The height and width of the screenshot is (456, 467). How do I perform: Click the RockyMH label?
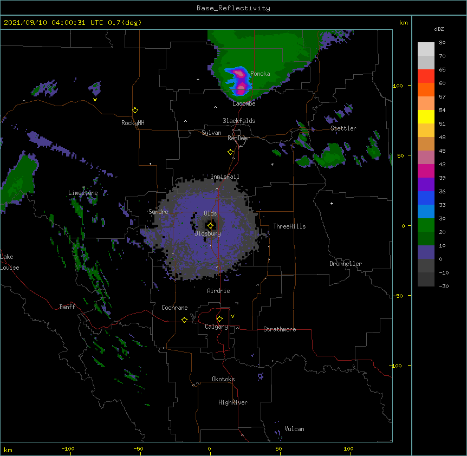(133, 123)
